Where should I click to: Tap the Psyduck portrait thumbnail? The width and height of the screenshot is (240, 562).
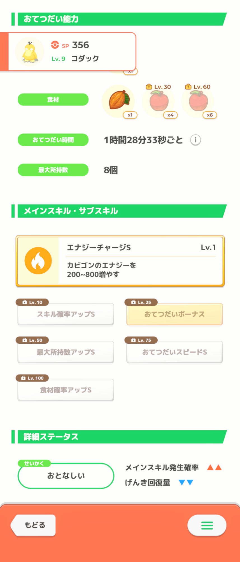[30, 52]
